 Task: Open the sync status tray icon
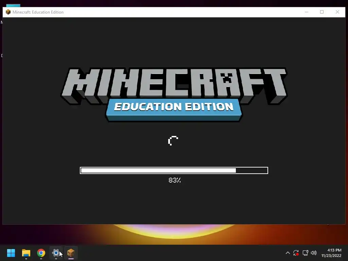[296, 253]
